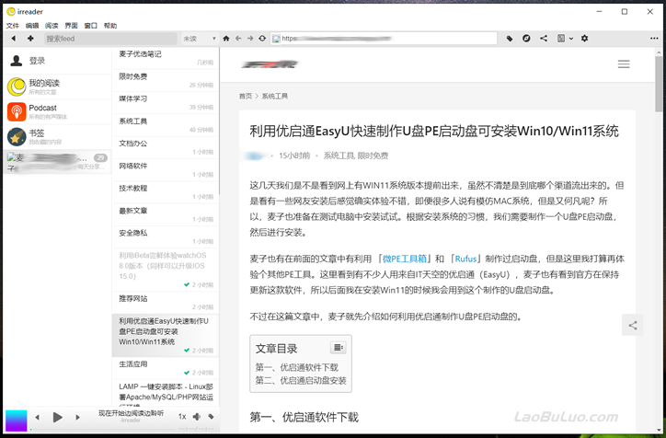This screenshot has height=438, width=666.
Task: Open the LAMP 一键安装脚本 article entry
Action: [x=166, y=393]
